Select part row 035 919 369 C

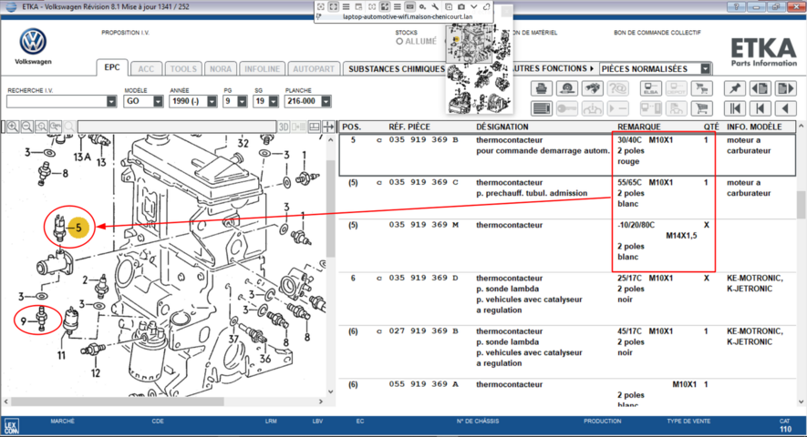(x=567, y=198)
